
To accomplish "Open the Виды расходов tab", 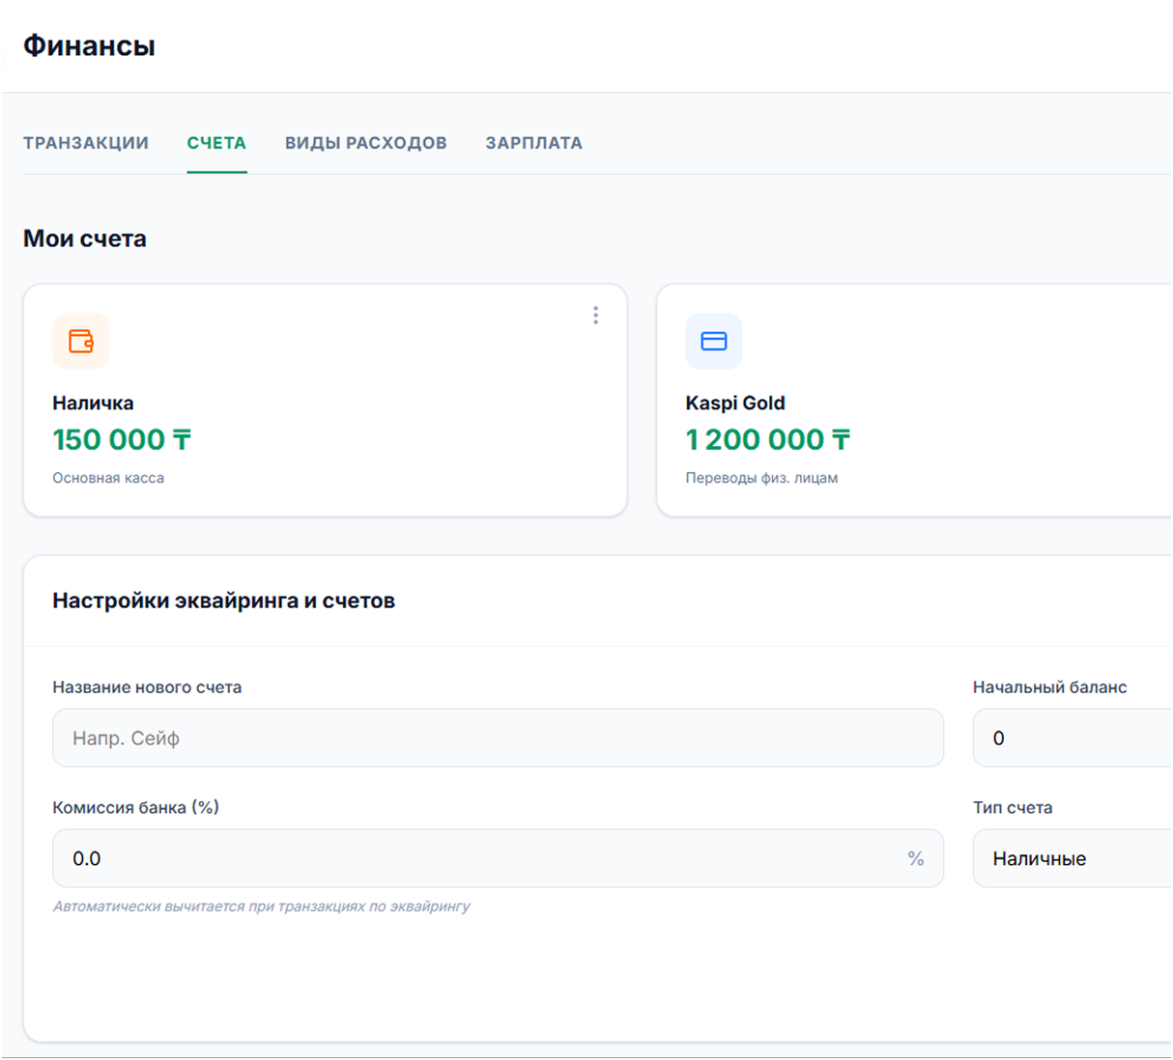I will 366,143.
